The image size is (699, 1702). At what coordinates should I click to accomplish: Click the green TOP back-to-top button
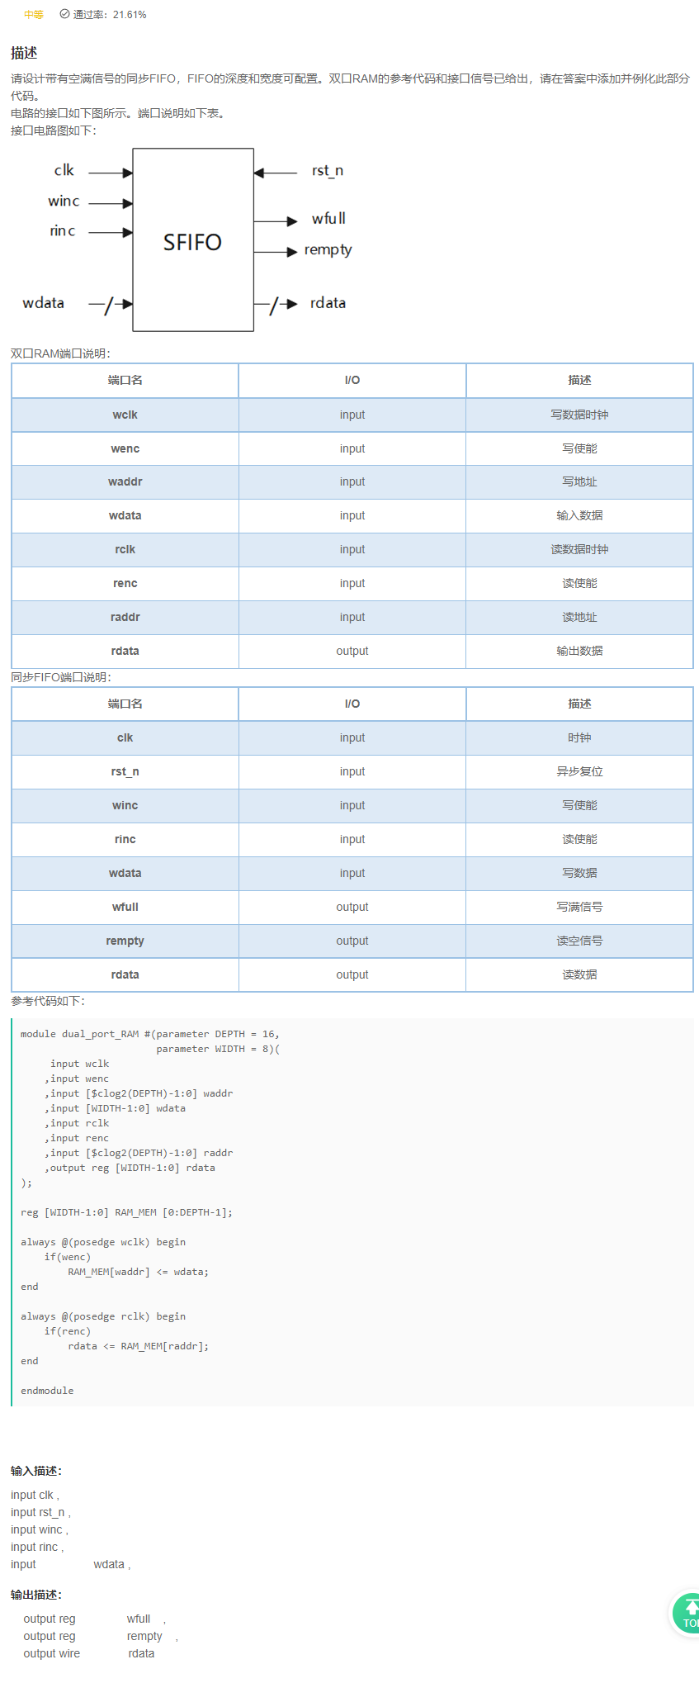click(686, 1613)
